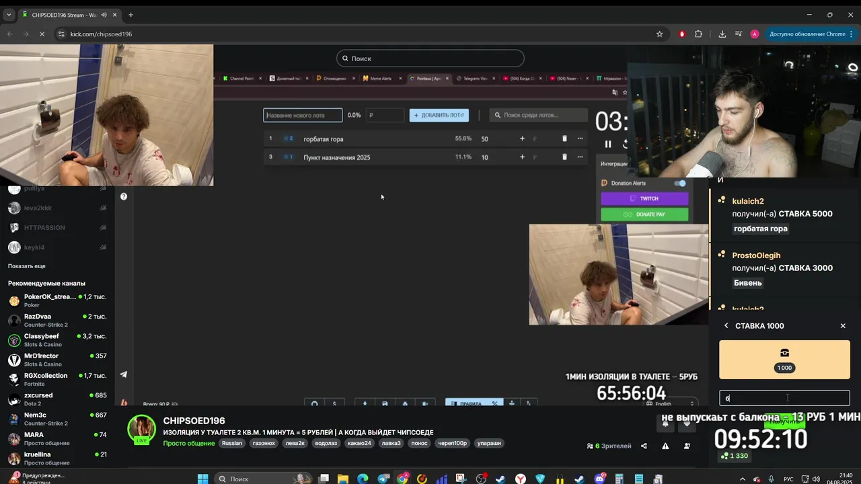
Task: Open File Explorer from taskbar
Action: point(343,479)
